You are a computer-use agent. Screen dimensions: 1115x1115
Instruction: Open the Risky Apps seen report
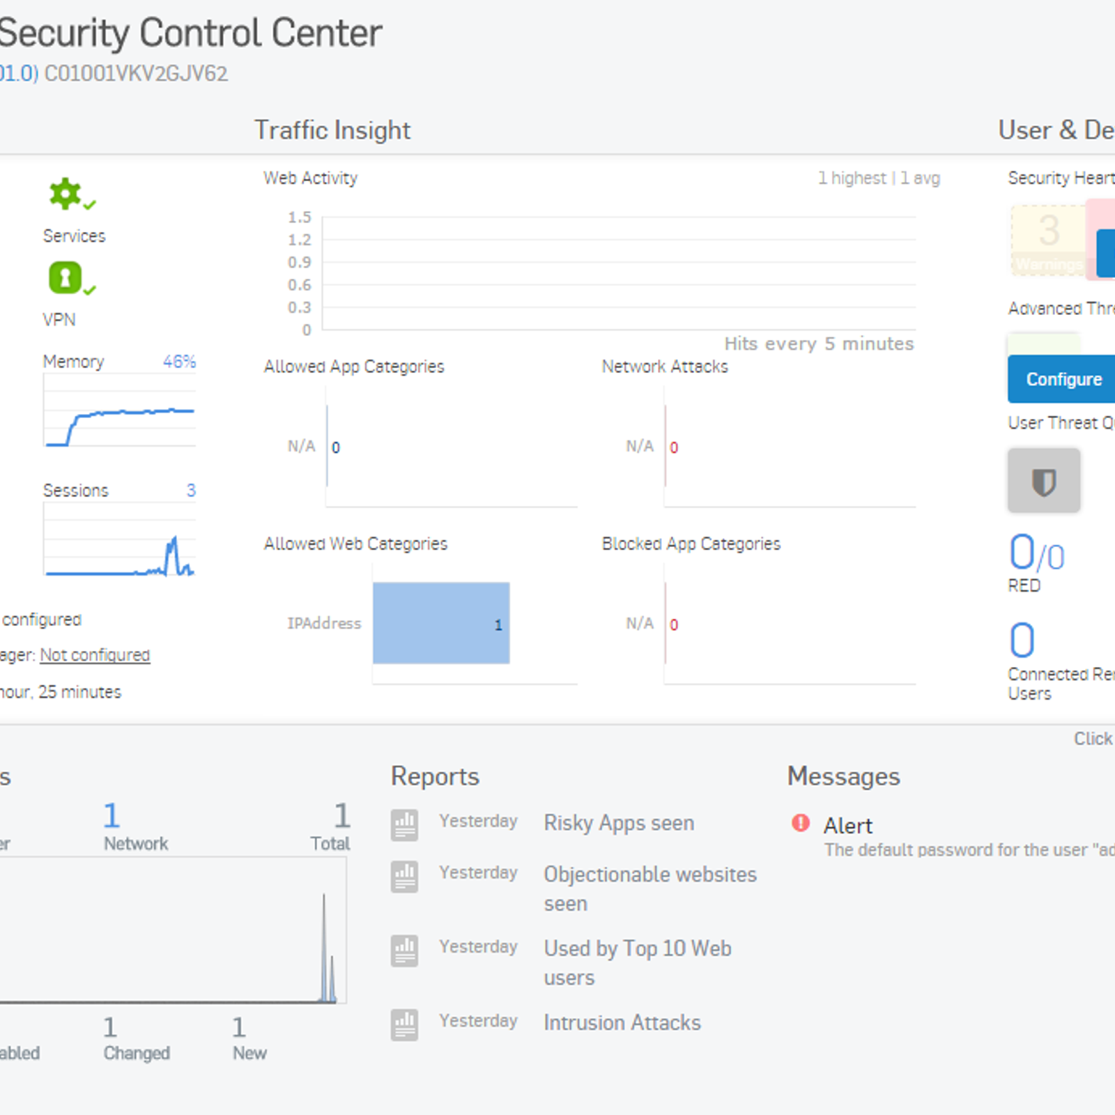tap(619, 823)
